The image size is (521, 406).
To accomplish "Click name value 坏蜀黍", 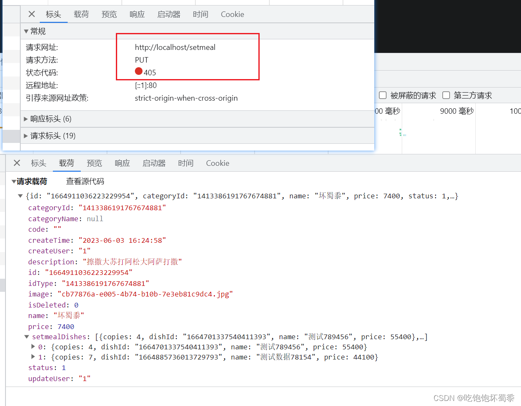I will tap(69, 315).
